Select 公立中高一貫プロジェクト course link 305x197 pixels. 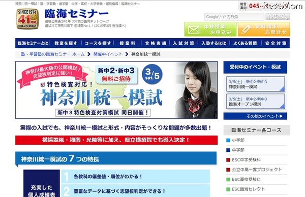point(256,170)
